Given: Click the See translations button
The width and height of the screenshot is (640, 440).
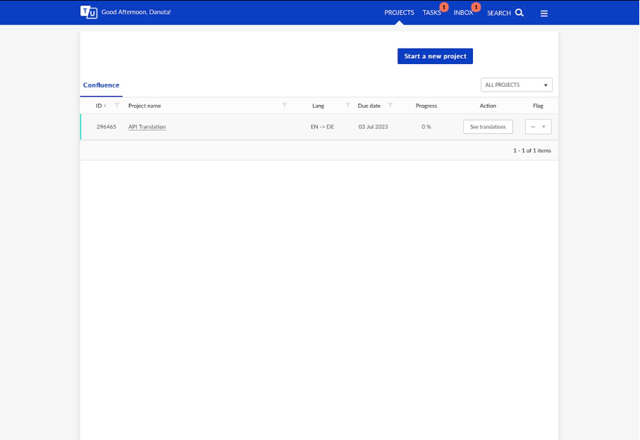Looking at the screenshot, I should click(488, 127).
